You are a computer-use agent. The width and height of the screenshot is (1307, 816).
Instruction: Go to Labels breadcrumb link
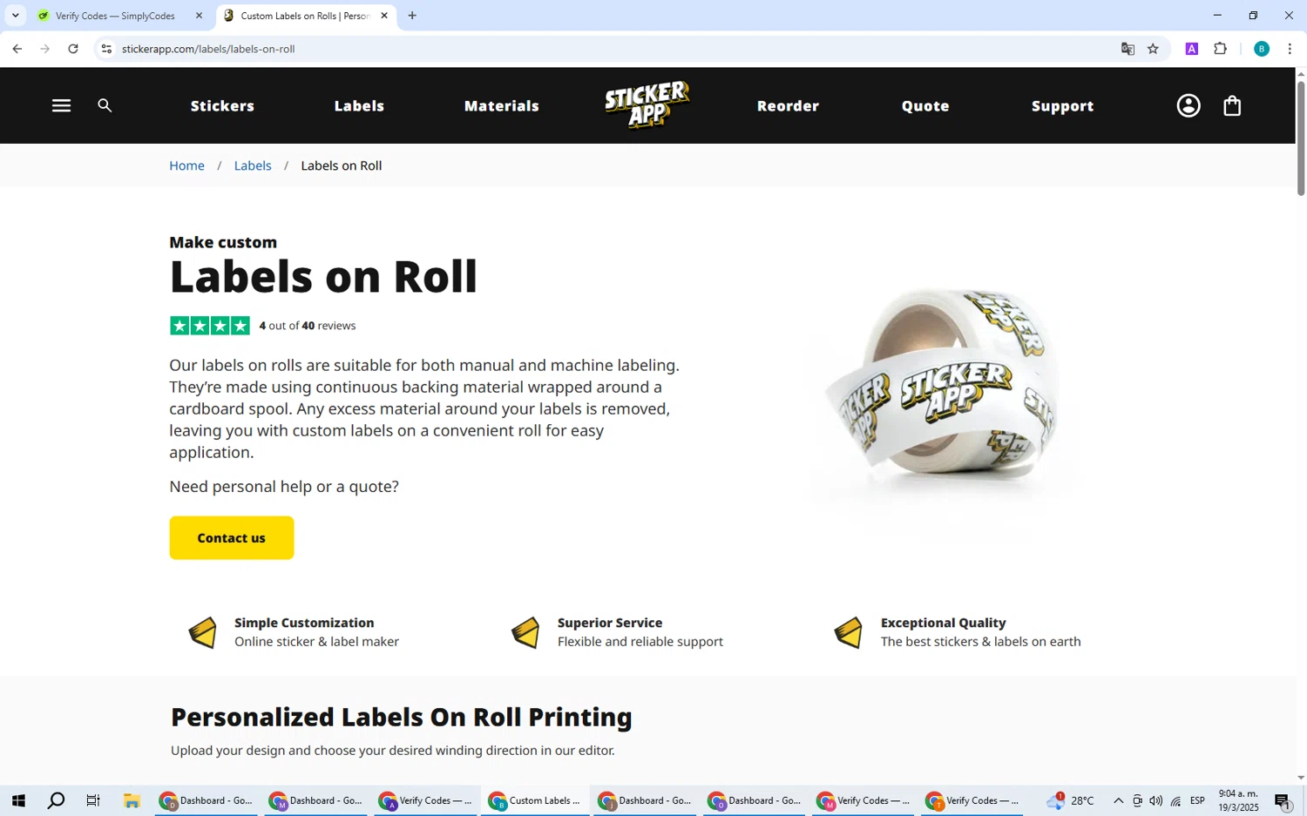click(253, 165)
